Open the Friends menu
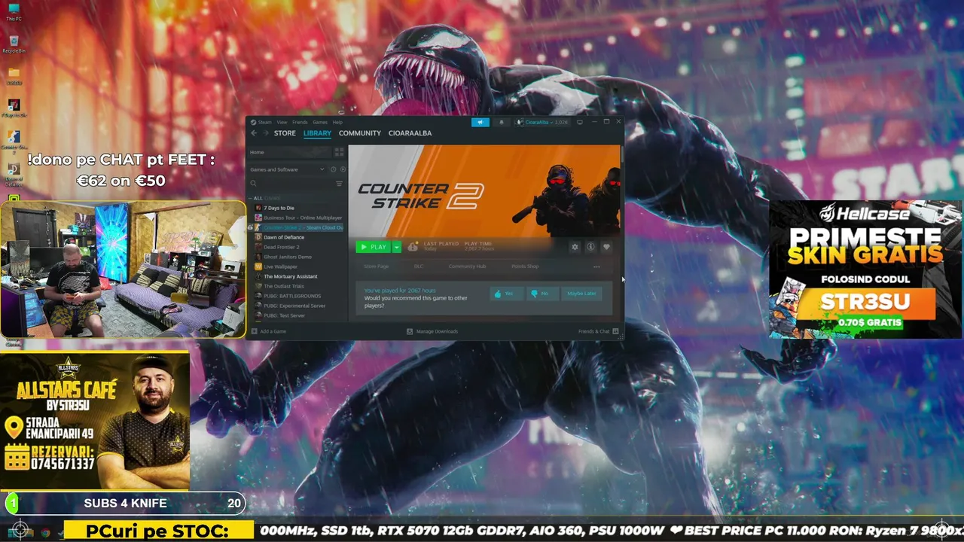 coord(300,122)
